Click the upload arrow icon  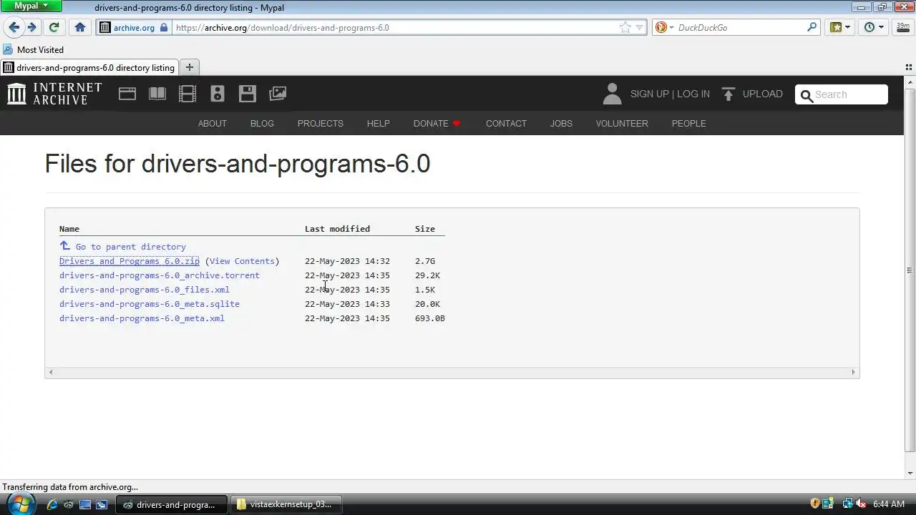(x=729, y=94)
